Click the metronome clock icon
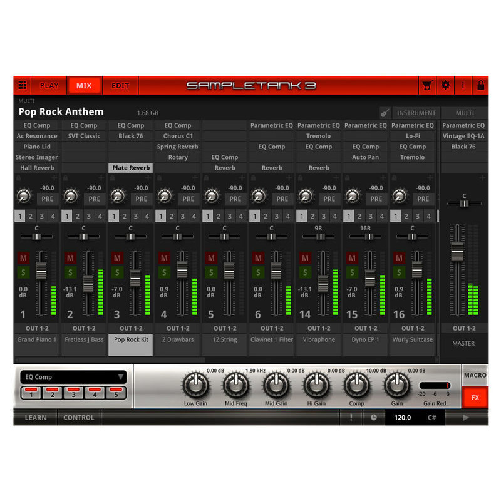This screenshot has width=501, height=501. (373, 417)
